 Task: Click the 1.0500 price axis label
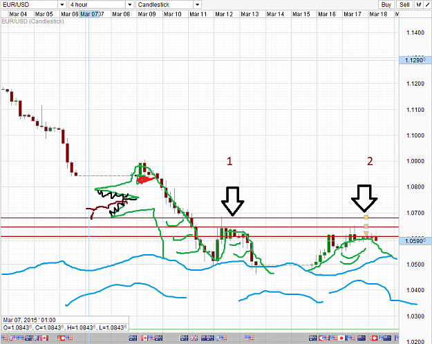point(415,265)
